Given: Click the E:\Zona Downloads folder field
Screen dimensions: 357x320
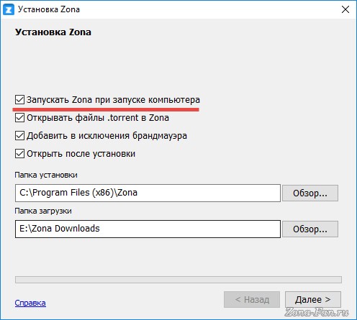Looking at the screenshot, I should [x=148, y=229].
